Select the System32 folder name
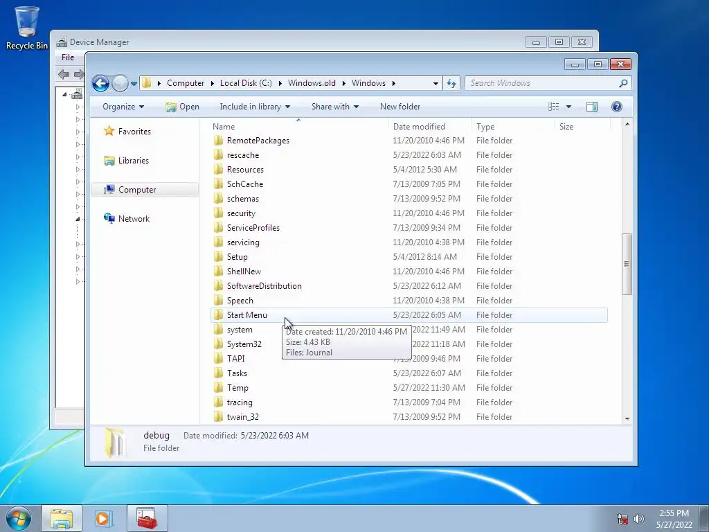Image resolution: width=709 pixels, height=532 pixels. (244, 344)
